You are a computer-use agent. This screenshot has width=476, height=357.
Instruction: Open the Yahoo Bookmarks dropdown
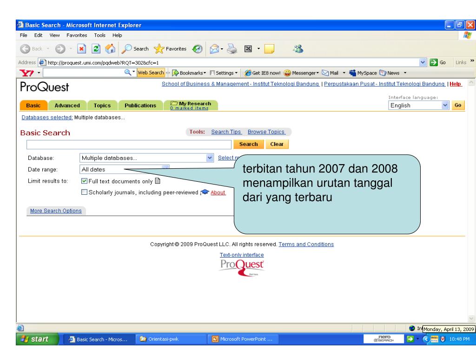(189, 73)
